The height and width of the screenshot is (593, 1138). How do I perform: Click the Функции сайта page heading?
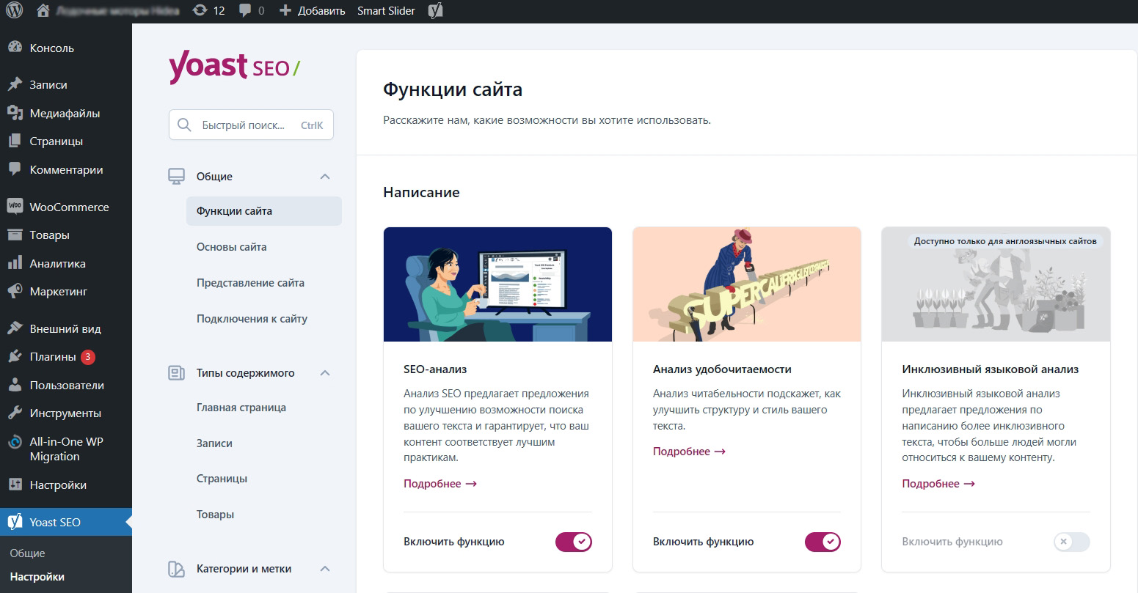pos(453,90)
